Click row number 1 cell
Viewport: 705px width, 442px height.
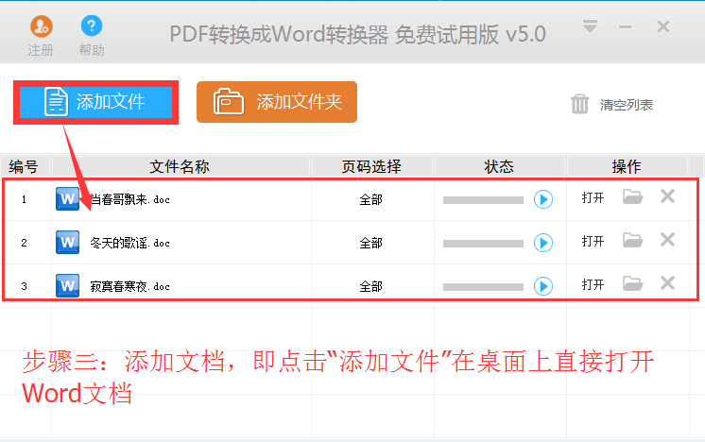tap(25, 199)
